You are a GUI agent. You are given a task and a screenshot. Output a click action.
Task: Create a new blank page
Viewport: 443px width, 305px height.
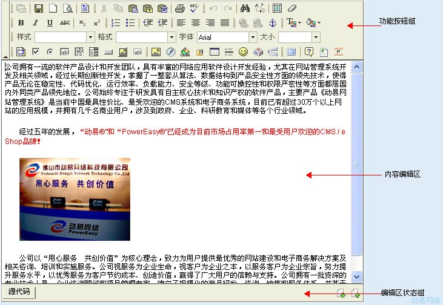tap(53, 8)
